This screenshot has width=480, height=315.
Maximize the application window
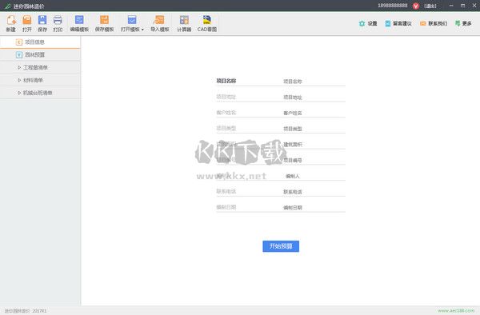pyautogui.click(x=462, y=6)
